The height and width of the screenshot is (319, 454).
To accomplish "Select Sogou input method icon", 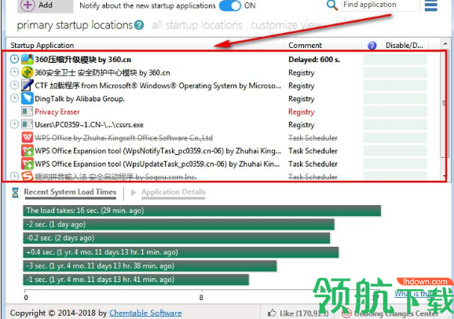I will pyautogui.click(x=27, y=176).
